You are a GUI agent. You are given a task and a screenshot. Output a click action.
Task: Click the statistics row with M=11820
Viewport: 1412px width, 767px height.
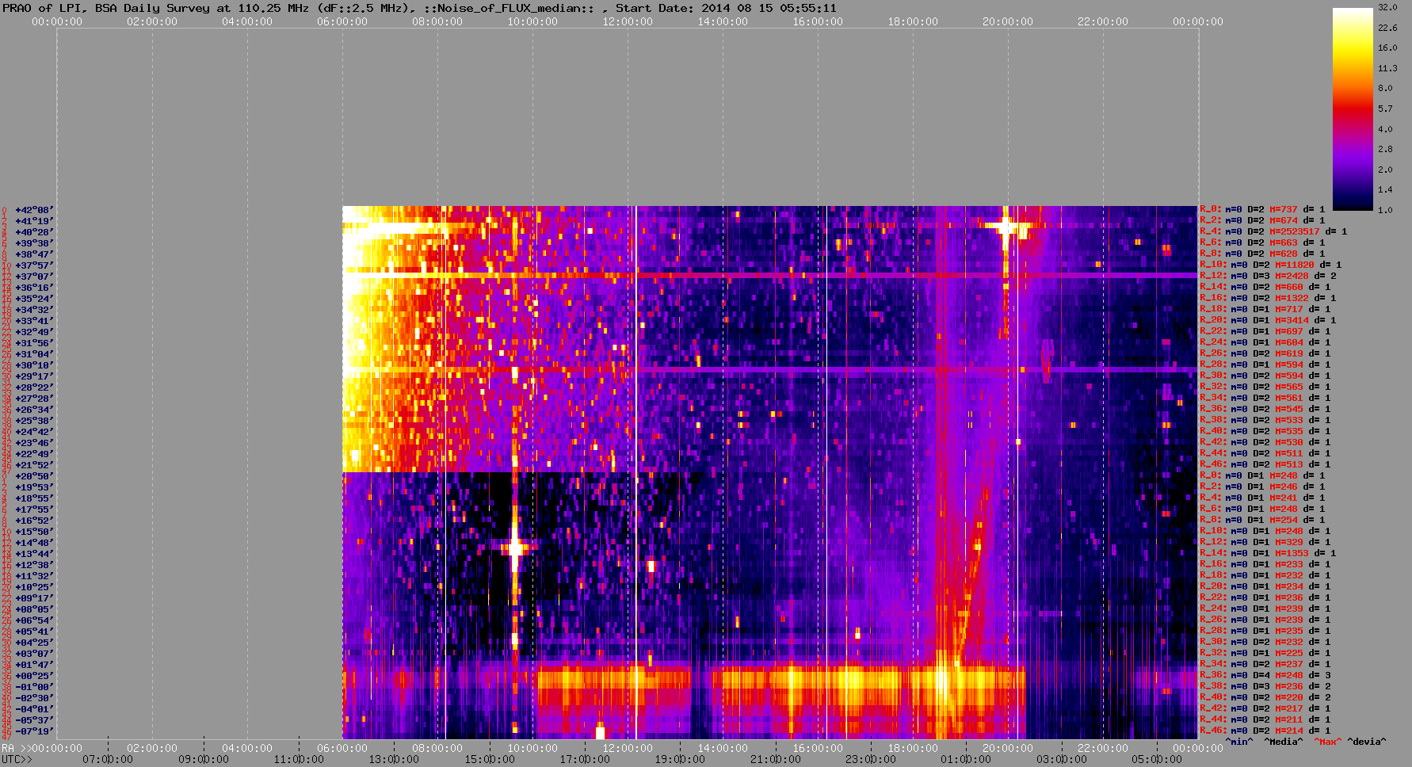tap(1270, 265)
